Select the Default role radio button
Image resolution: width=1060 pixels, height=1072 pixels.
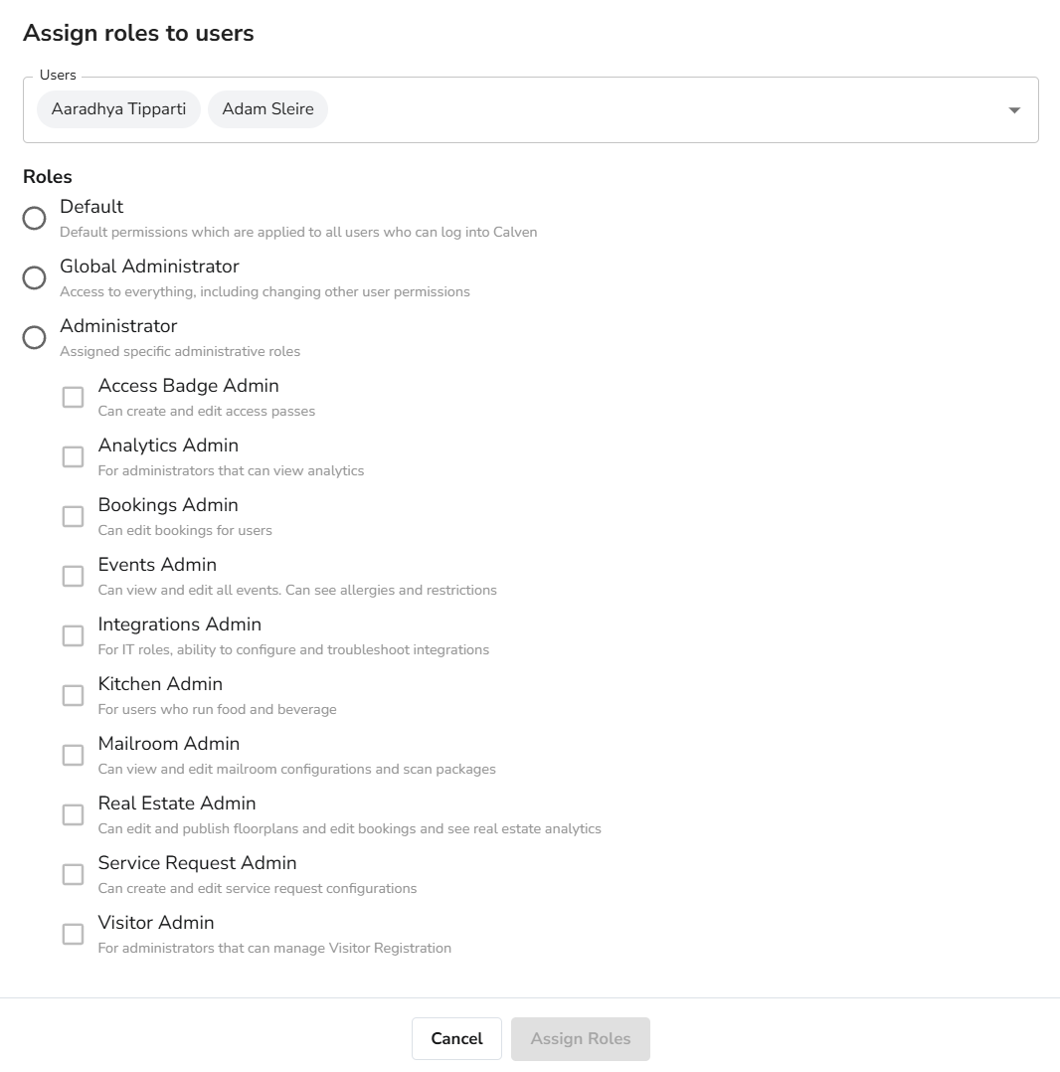[35, 219]
